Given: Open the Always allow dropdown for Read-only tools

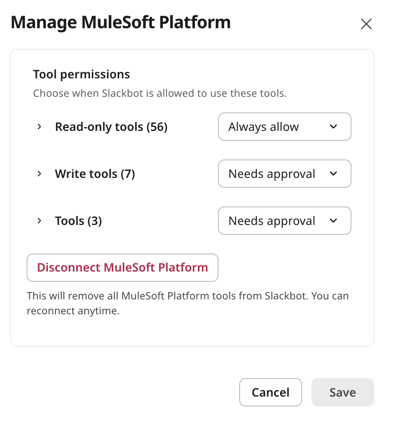Looking at the screenshot, I should (284, 127).
